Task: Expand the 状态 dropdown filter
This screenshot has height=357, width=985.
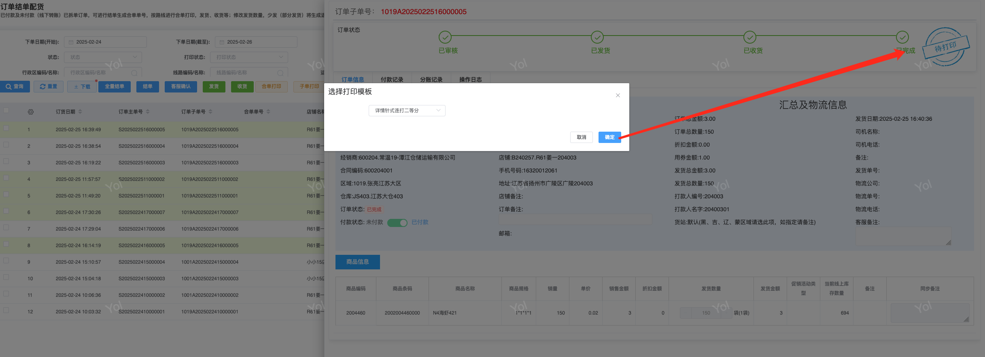Action: pyautogui.click(x=103, y=57)
